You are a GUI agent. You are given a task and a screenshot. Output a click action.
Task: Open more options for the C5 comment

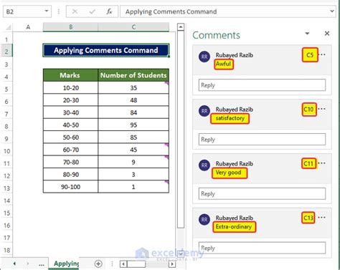(x=322, y=54)
